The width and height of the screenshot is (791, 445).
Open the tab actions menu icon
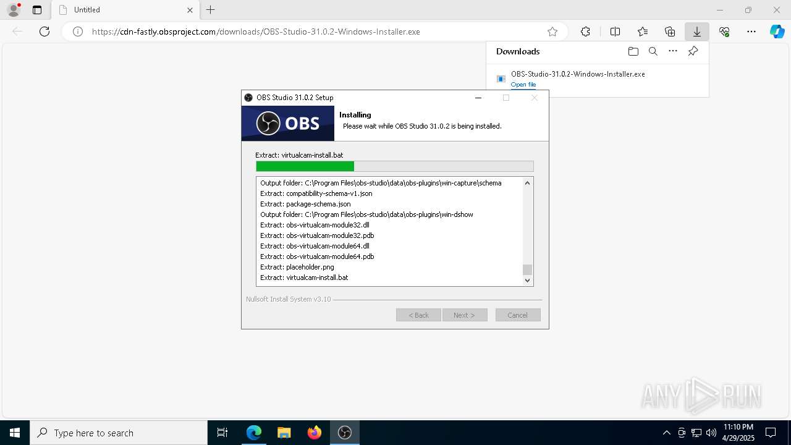point(37,10)
